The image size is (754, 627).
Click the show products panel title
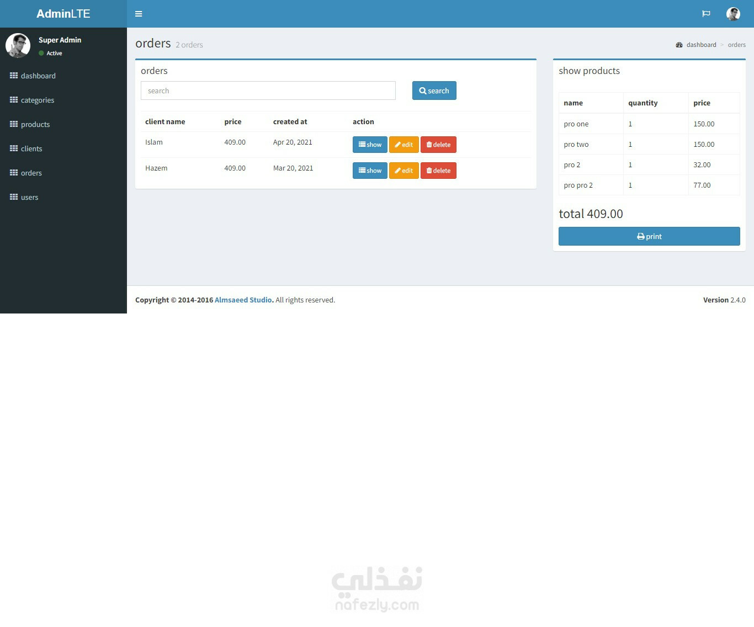click(589, 71)
